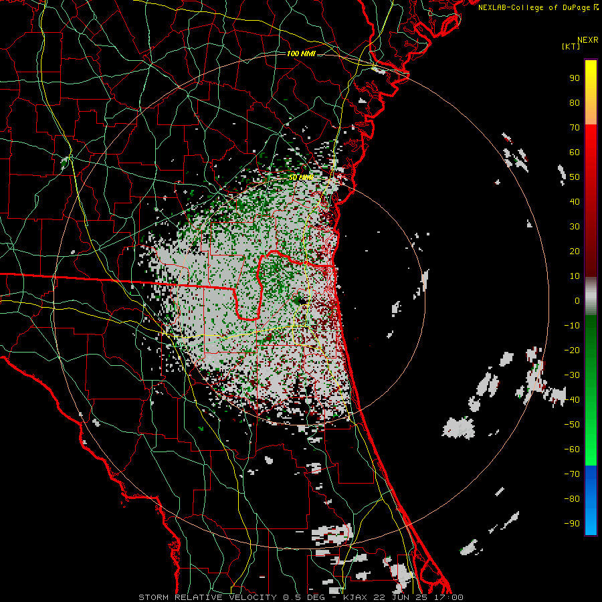The image size is (602, 602).
Task: Click the -70 knot scale label
Action: [572, 474]
